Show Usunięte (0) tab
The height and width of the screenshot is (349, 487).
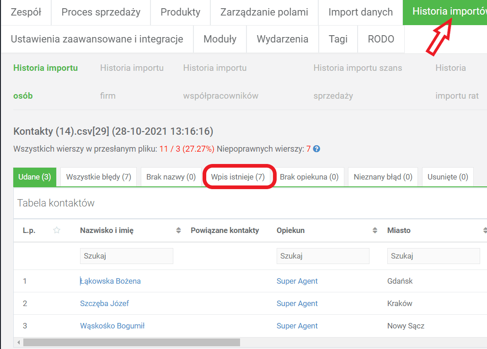[x=448, y=177]
